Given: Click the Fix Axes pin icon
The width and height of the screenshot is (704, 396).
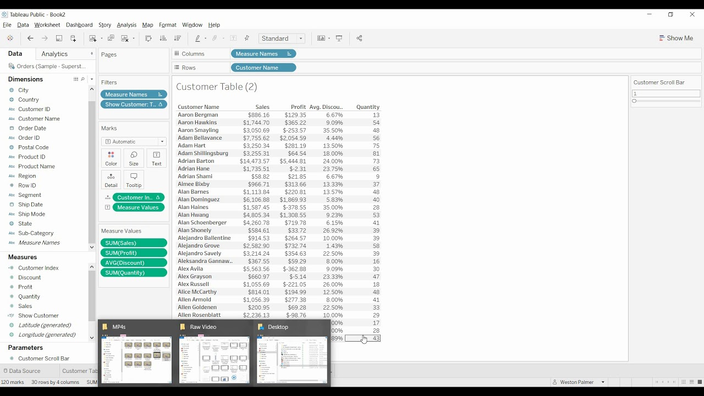Looking at the screenshot, I should (246, 38).
